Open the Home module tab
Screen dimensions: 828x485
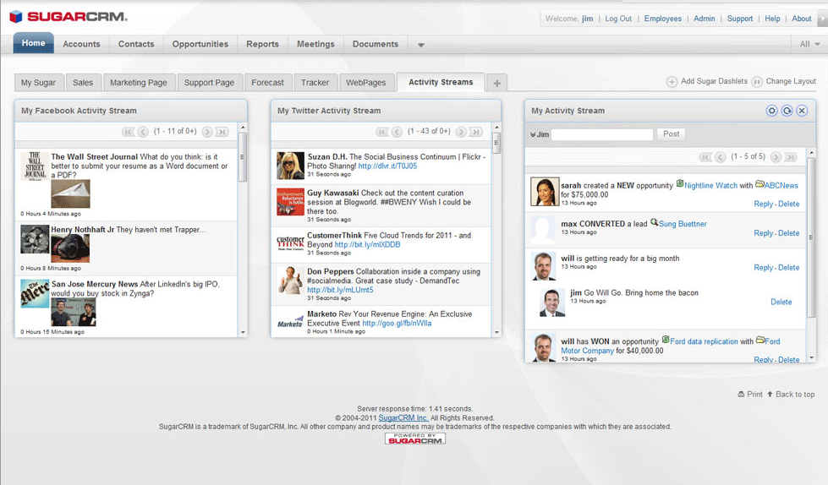tap(33, 43)
